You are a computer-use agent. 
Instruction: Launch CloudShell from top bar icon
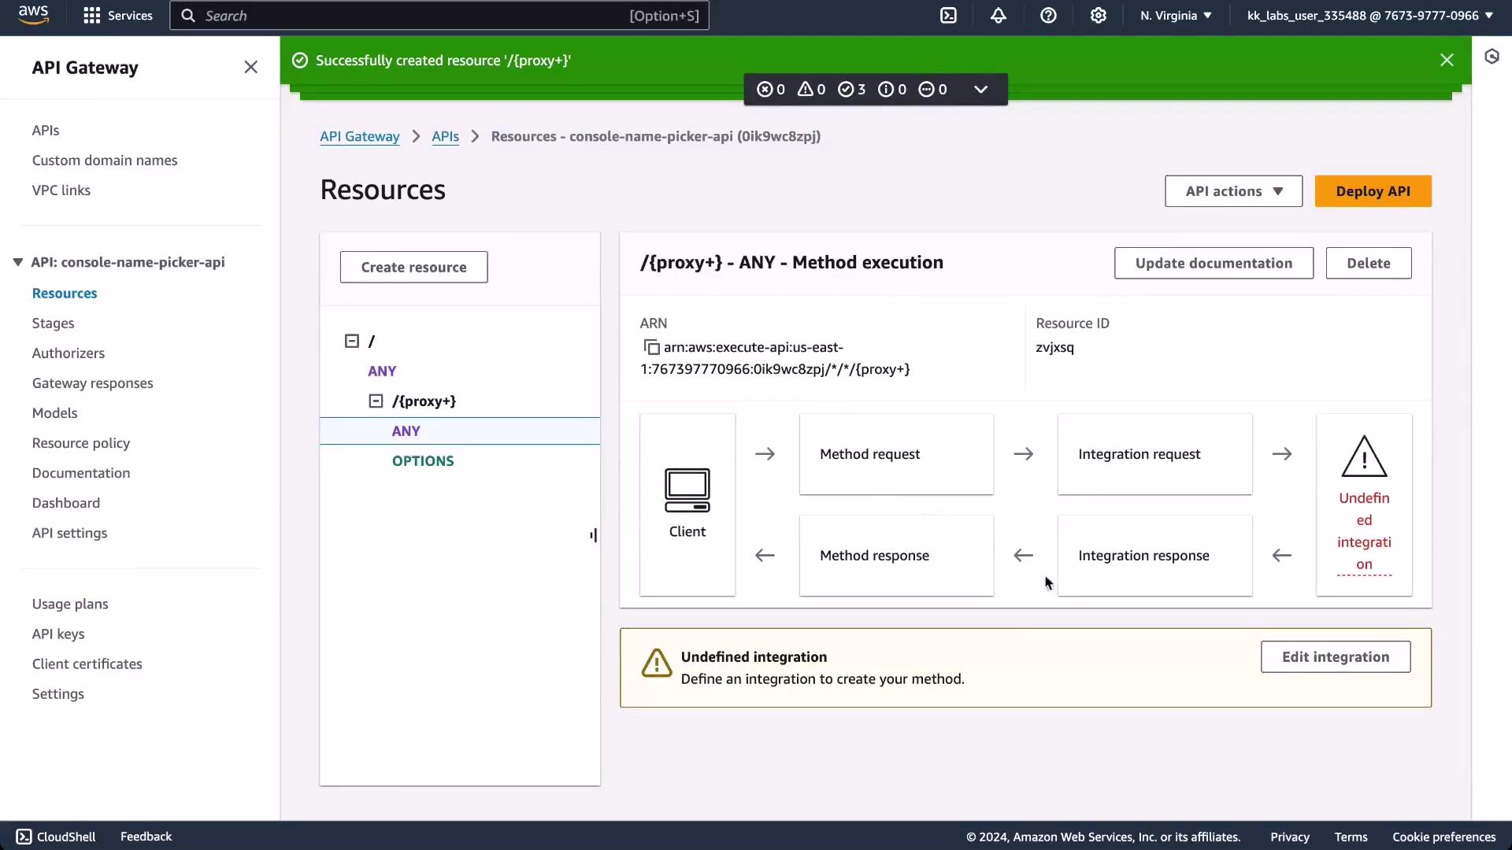coord(948,16)
